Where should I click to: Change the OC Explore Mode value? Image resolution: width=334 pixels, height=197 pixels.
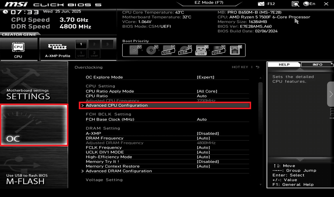pos(205,77)
